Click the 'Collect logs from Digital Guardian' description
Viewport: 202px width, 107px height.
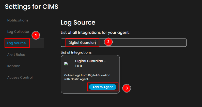87,77
